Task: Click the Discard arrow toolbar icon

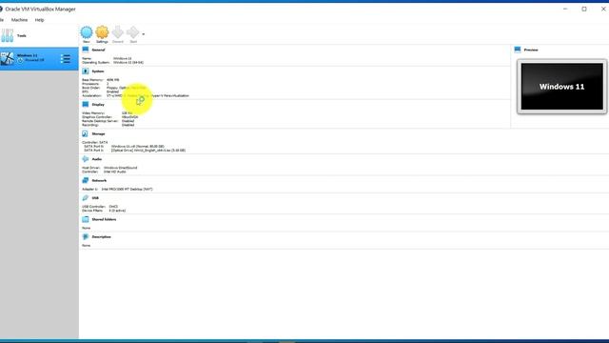Action: 117,32
